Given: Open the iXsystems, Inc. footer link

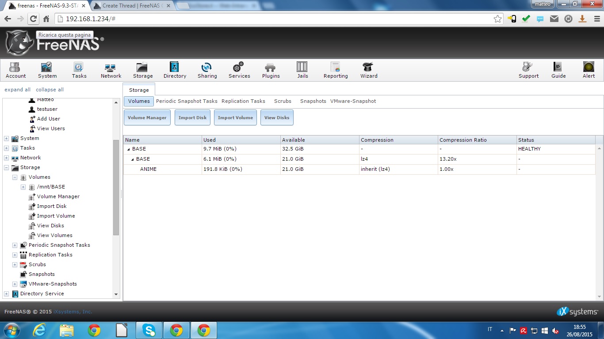Looking at the screenshot, I should coord(73,312).
